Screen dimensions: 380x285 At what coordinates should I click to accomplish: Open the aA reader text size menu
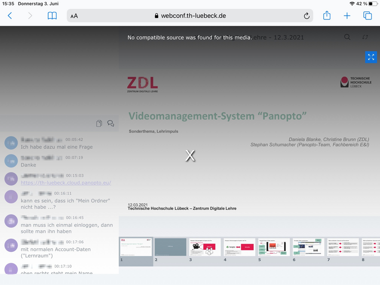click(x=74, y=16)
